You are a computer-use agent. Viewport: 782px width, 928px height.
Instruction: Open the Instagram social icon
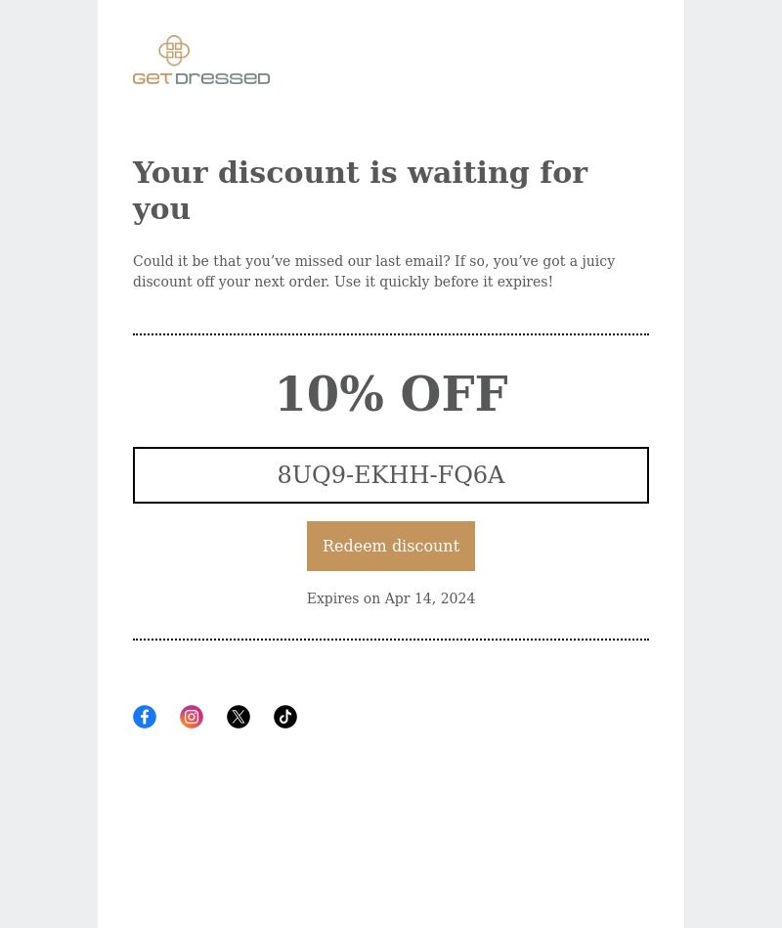click(191, 717)
